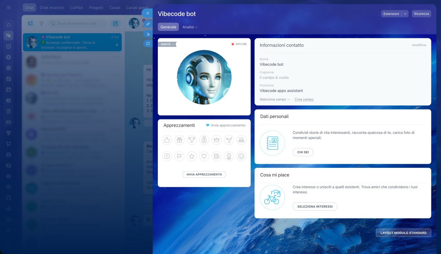
Task: Pick the heart appreciation icon
Action: [x=204, y=156]
